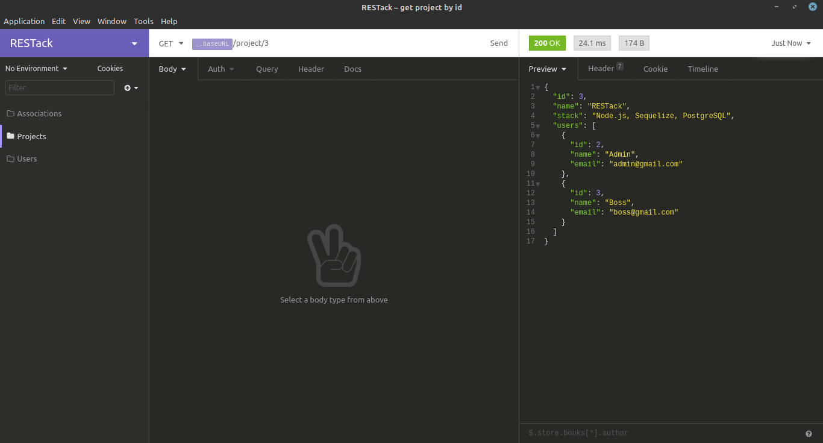Maximize the RESTack window
This screenshot has width=823, height=443.
coord(795,7)
